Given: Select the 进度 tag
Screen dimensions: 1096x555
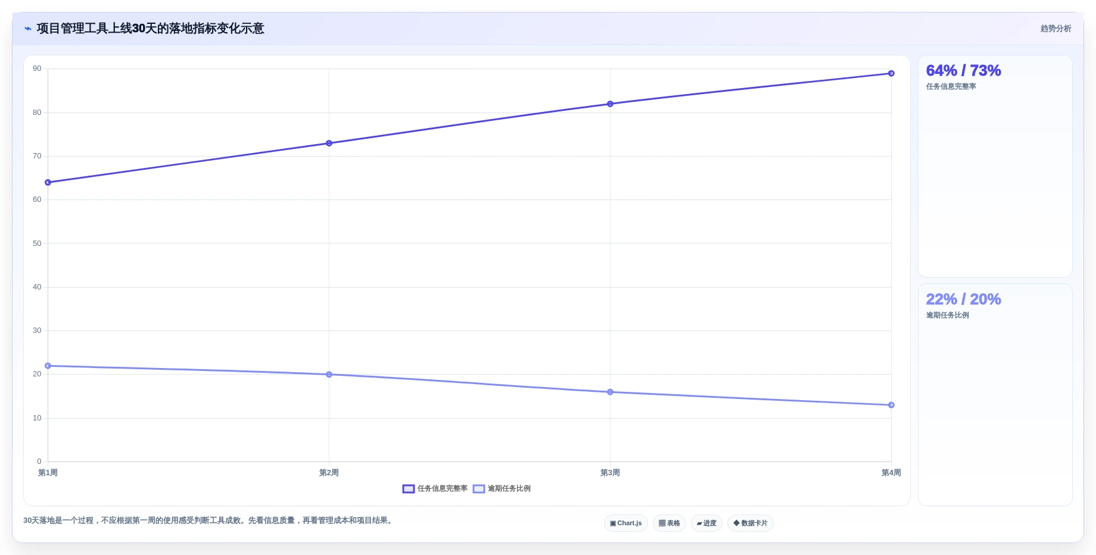Looking at the screenshot, I should [706, 523].
